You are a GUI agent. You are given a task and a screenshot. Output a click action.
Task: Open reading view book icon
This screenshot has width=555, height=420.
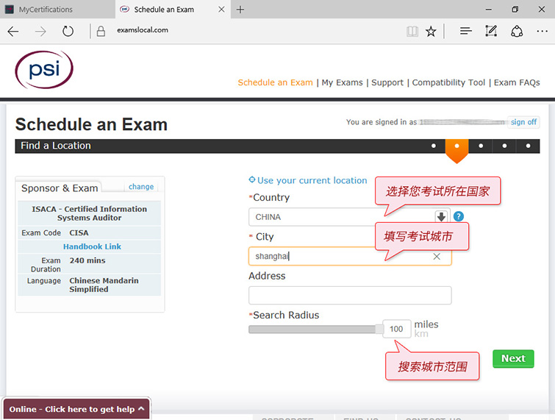[x=412, y=32]
